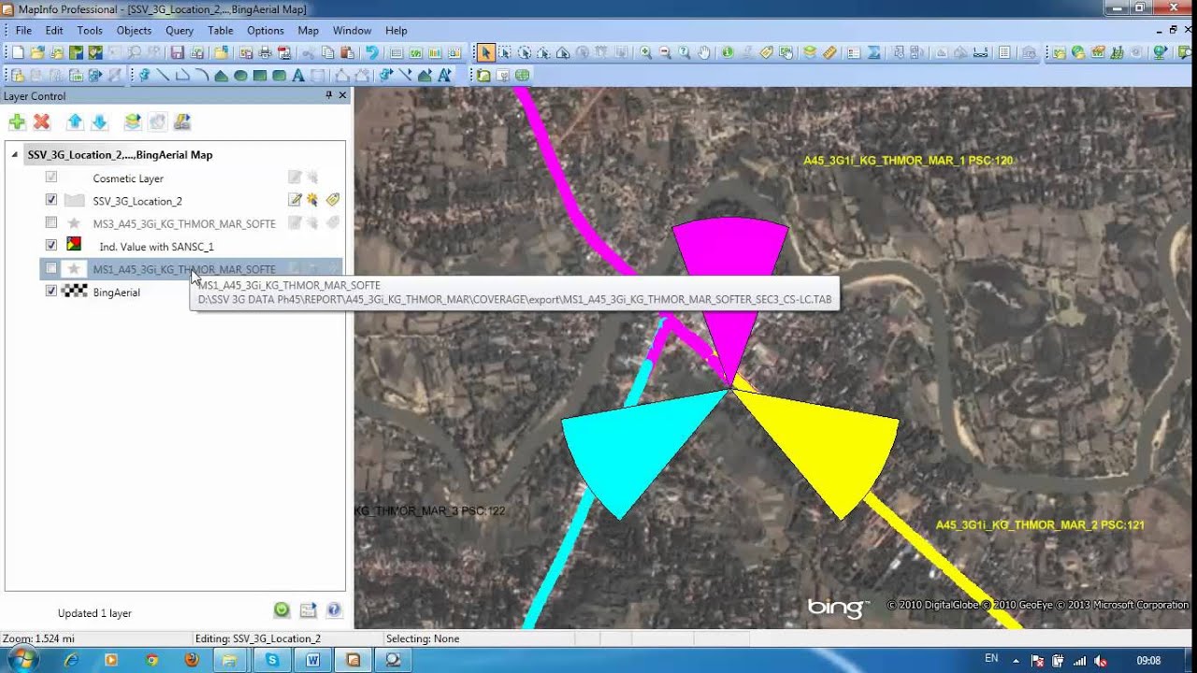Open Windows Start button
The height and width of the screenshot is (673, 1197).
point(21,660)
